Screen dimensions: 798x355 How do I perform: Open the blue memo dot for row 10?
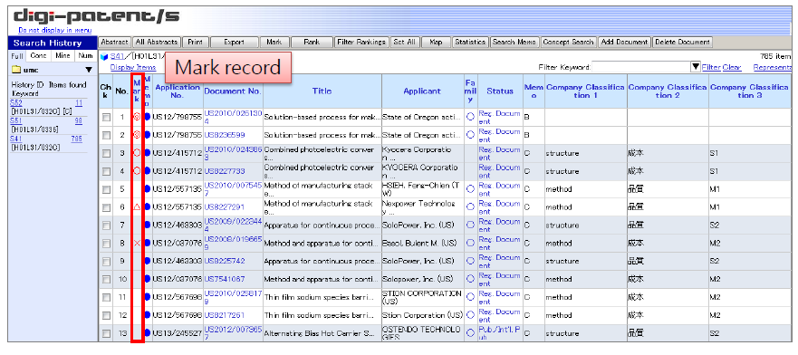click(x=148, y=279)
